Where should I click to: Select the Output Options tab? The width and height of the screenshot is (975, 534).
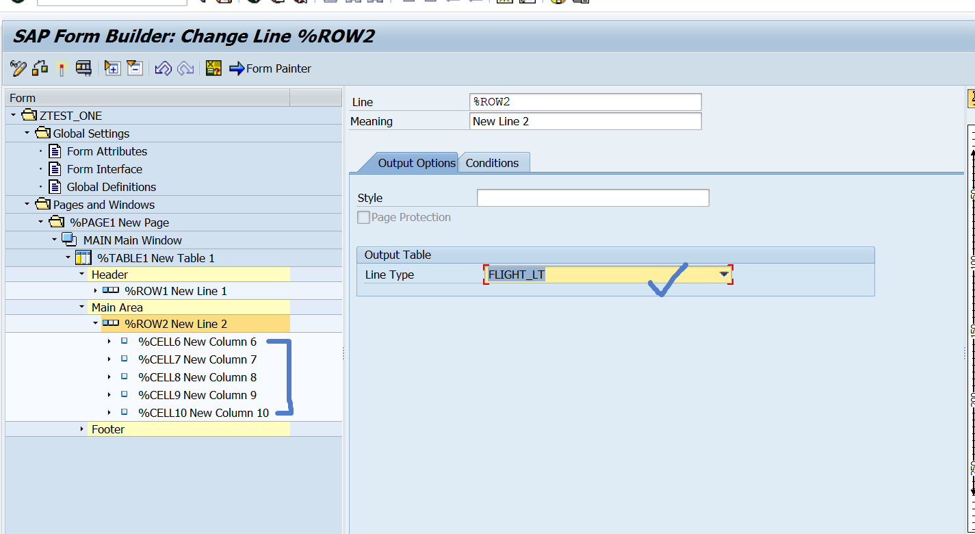(416, 163)
